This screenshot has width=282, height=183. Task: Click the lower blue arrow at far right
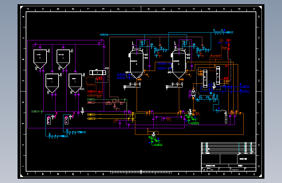(245, 91)
